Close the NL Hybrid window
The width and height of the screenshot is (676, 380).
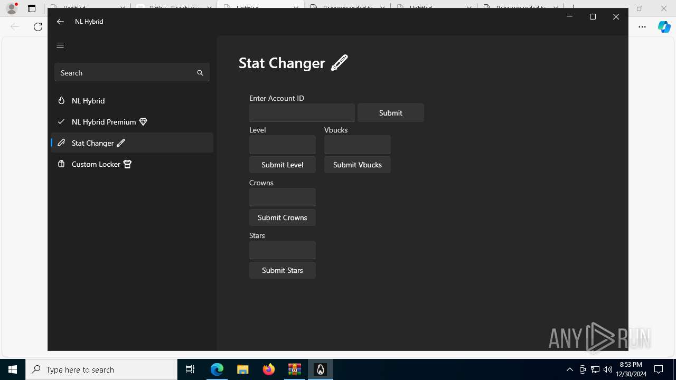point(616,17)
